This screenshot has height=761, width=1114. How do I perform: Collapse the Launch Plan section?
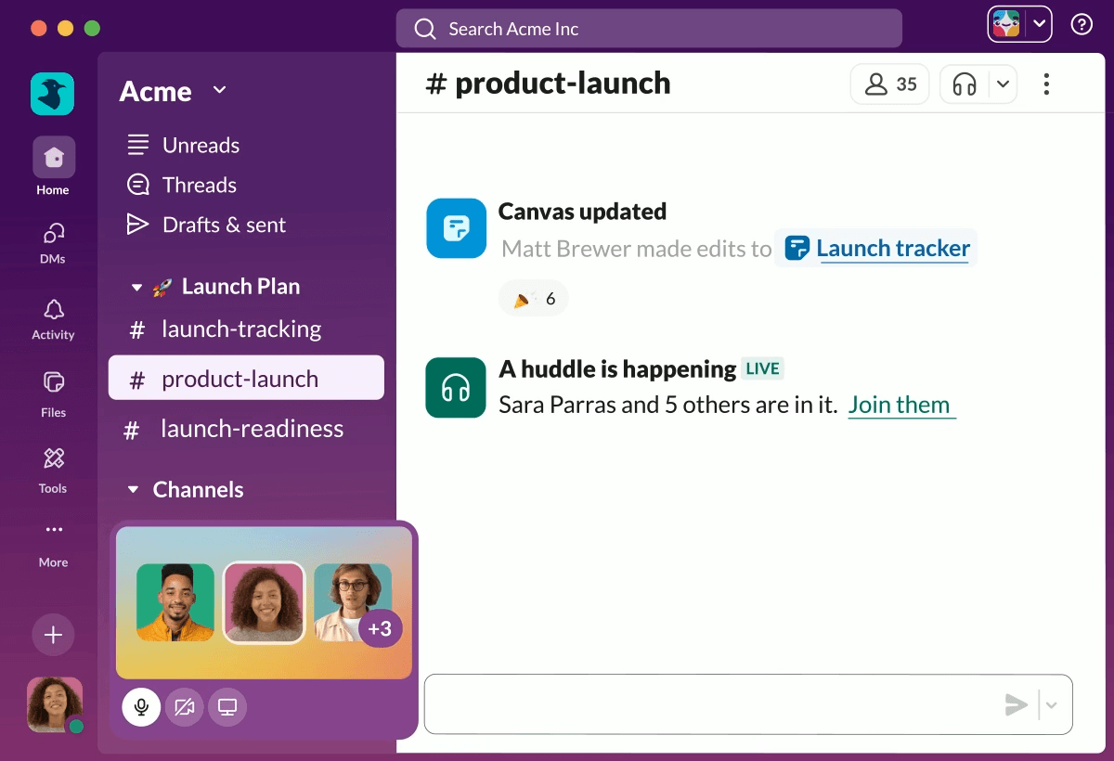point(136,288)
